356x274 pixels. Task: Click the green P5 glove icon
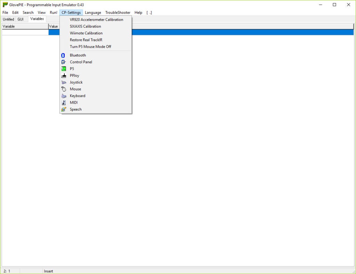click(x=64, y=69)
